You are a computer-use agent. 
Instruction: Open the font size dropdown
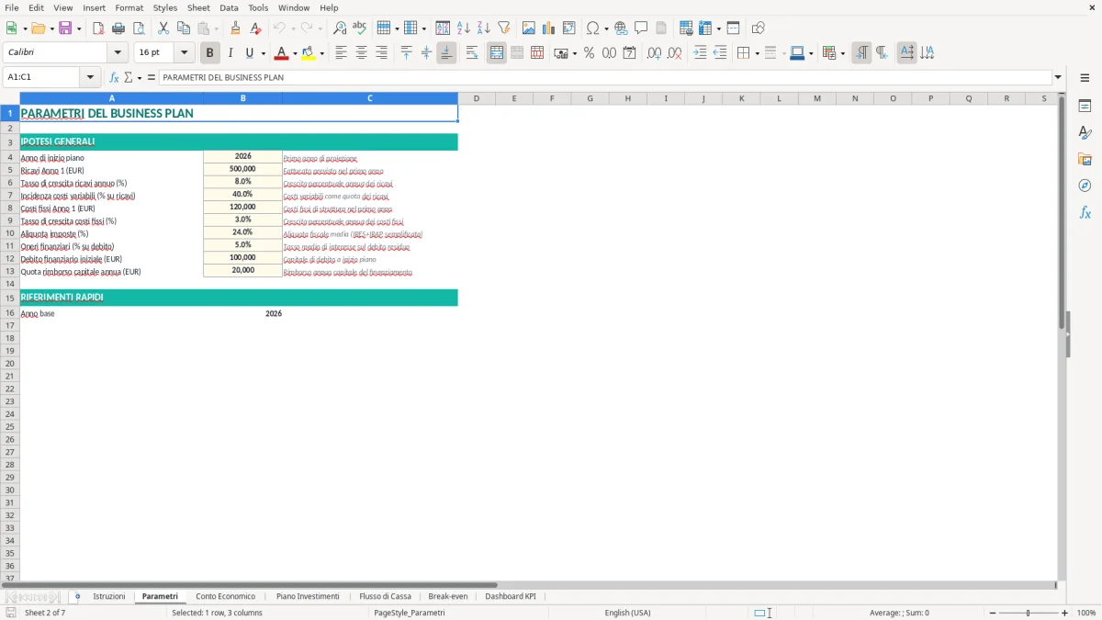pyautogui.click(x=184, y=53)
